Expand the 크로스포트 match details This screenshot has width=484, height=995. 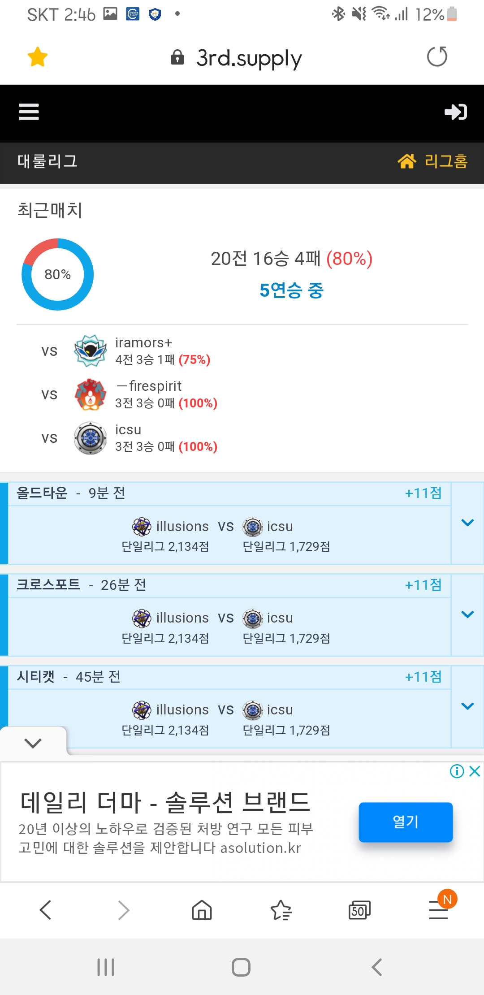467,614
